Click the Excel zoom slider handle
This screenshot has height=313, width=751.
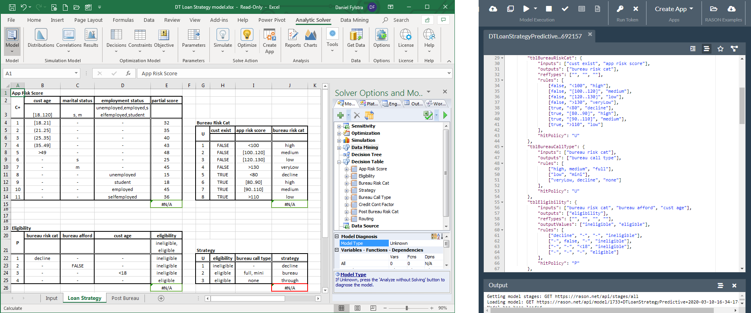click(407, 308)
